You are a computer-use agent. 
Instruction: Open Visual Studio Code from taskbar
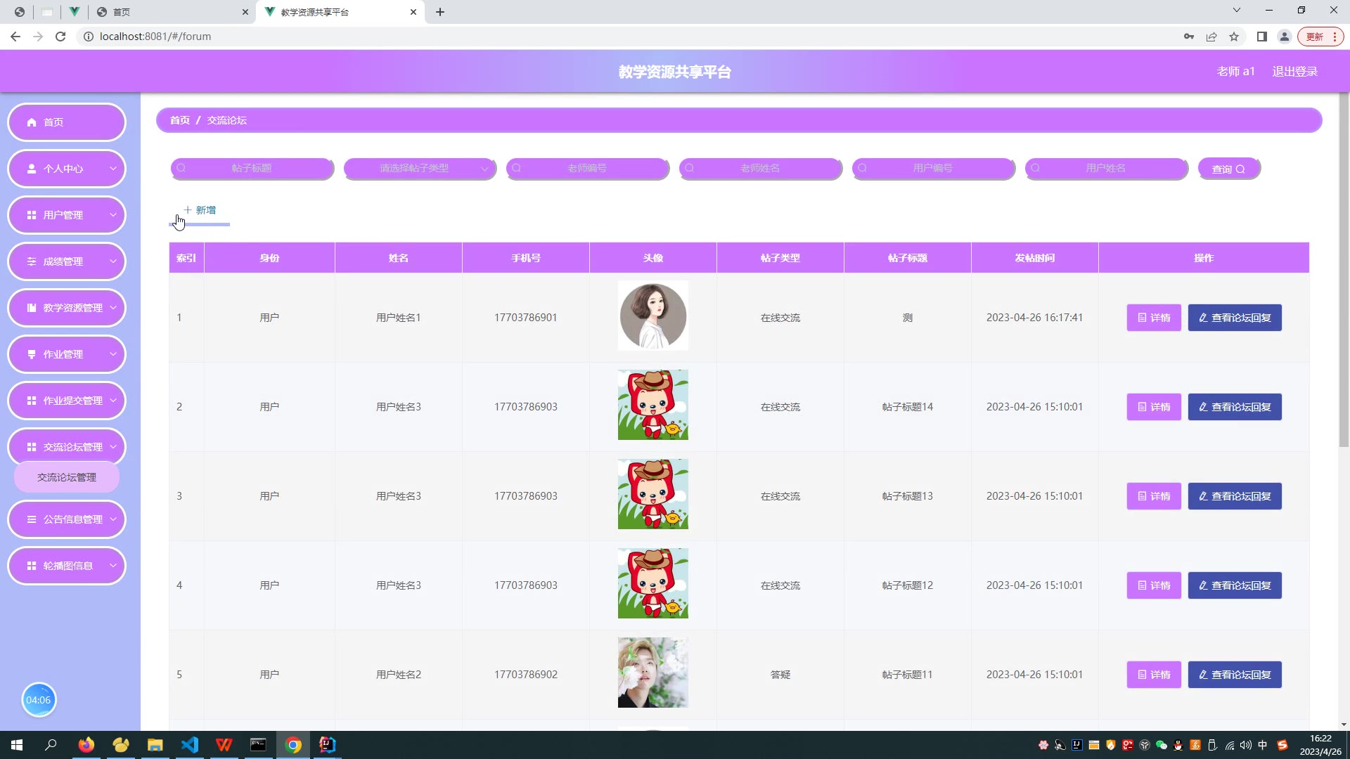[x=189, y=745]
